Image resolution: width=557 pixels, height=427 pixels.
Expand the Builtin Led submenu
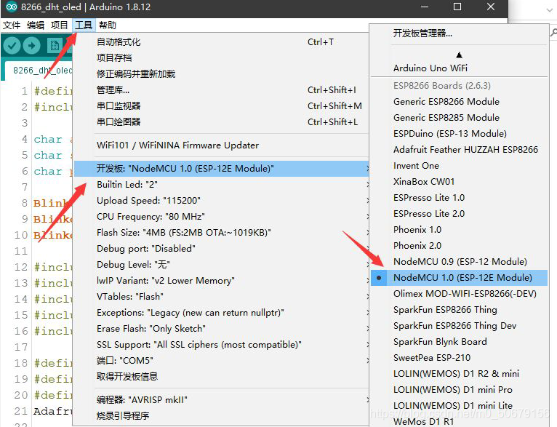222,185
